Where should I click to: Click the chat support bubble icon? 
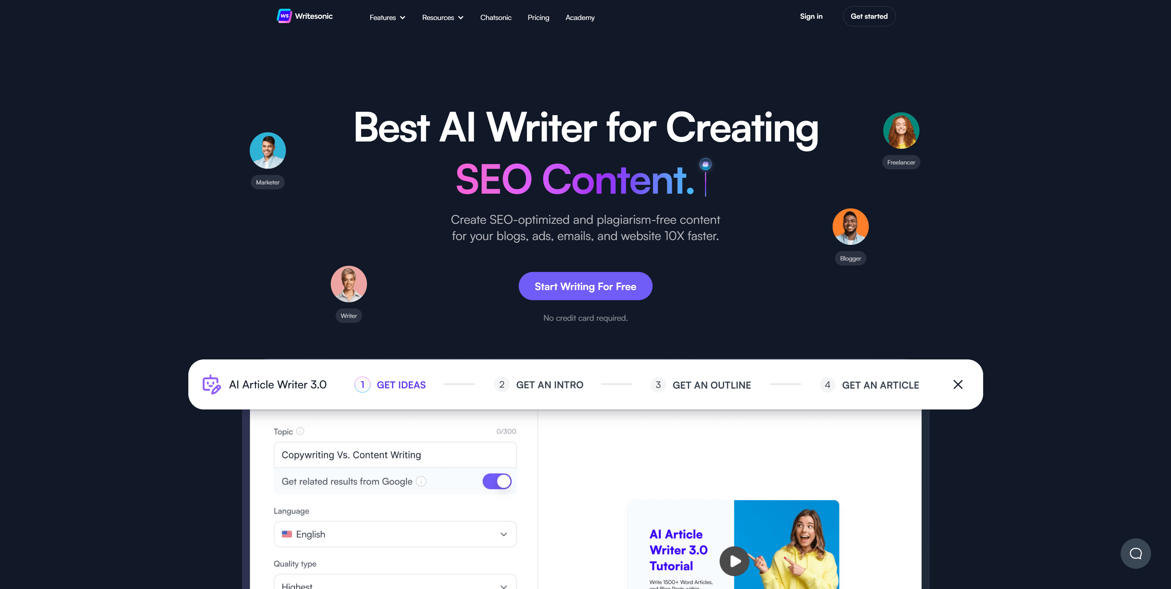coord(1136,554)
